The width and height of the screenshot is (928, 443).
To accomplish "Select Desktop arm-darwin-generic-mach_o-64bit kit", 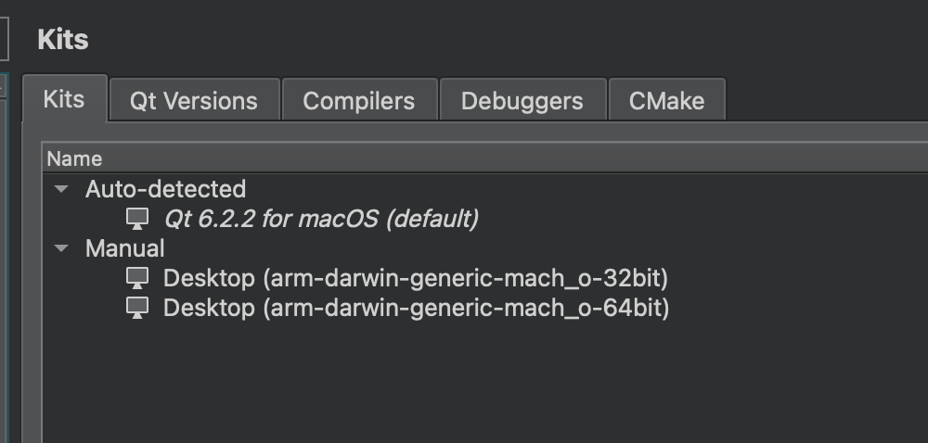I will [x=416, y=307].
